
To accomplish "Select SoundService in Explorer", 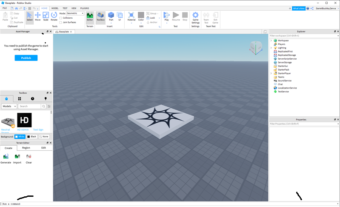I will [x=285, y=81].
